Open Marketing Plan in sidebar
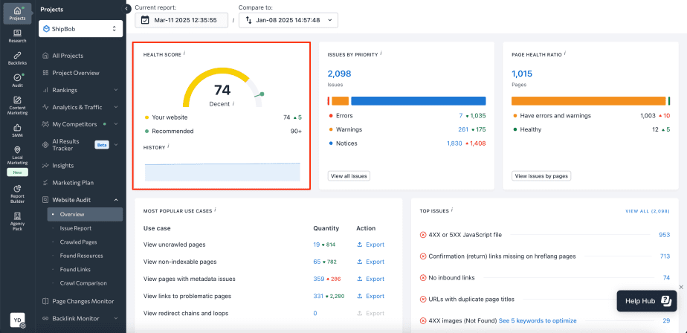 (73, 183)
